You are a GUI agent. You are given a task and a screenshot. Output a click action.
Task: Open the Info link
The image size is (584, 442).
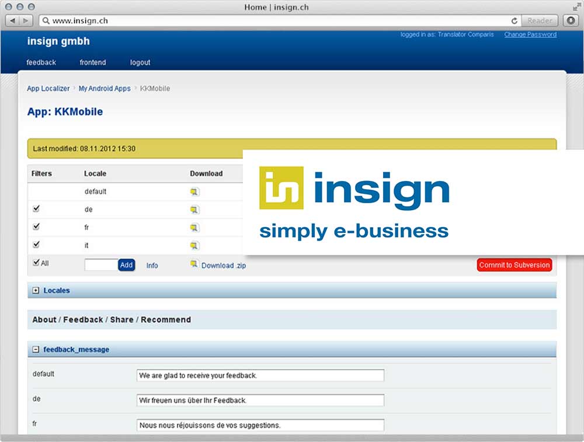(x=152, y=266)
